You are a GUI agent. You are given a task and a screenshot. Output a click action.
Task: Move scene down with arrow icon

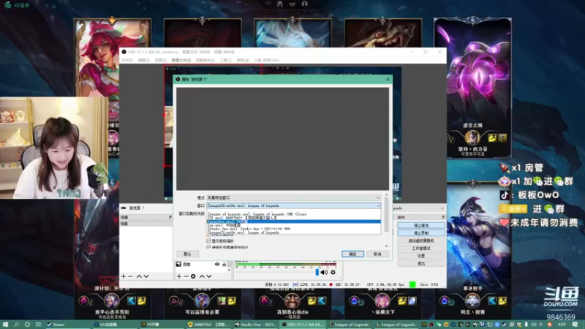point(146,276)
